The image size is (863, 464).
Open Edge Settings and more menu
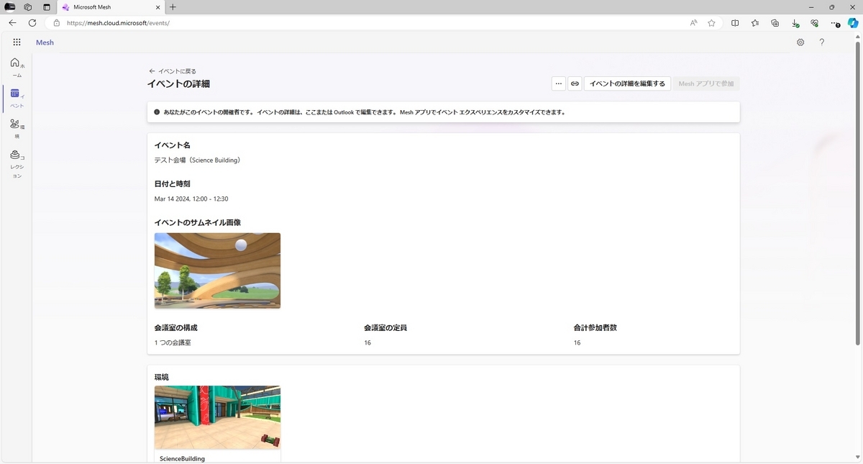[834, 23]
